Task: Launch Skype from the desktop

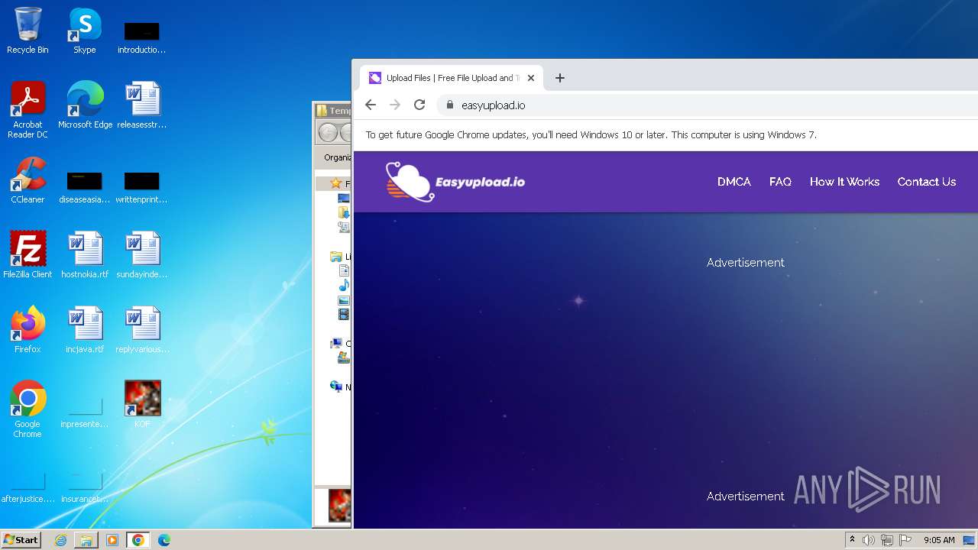Action: 85,31
